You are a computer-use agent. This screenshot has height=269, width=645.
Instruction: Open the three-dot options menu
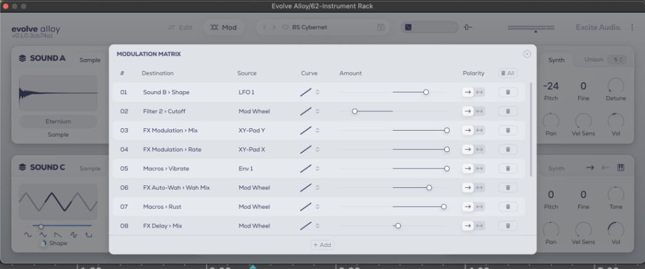pos(632,28)
